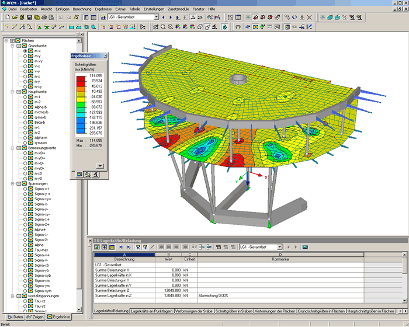Click the Summe Lagerkräfte in Z row cell
The width and height of the screenshot is (409, 327).
124,295
